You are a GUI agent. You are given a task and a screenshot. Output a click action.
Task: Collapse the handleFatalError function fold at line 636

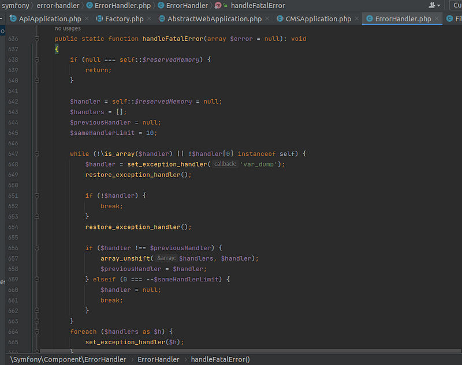click(x=36, y=39)
